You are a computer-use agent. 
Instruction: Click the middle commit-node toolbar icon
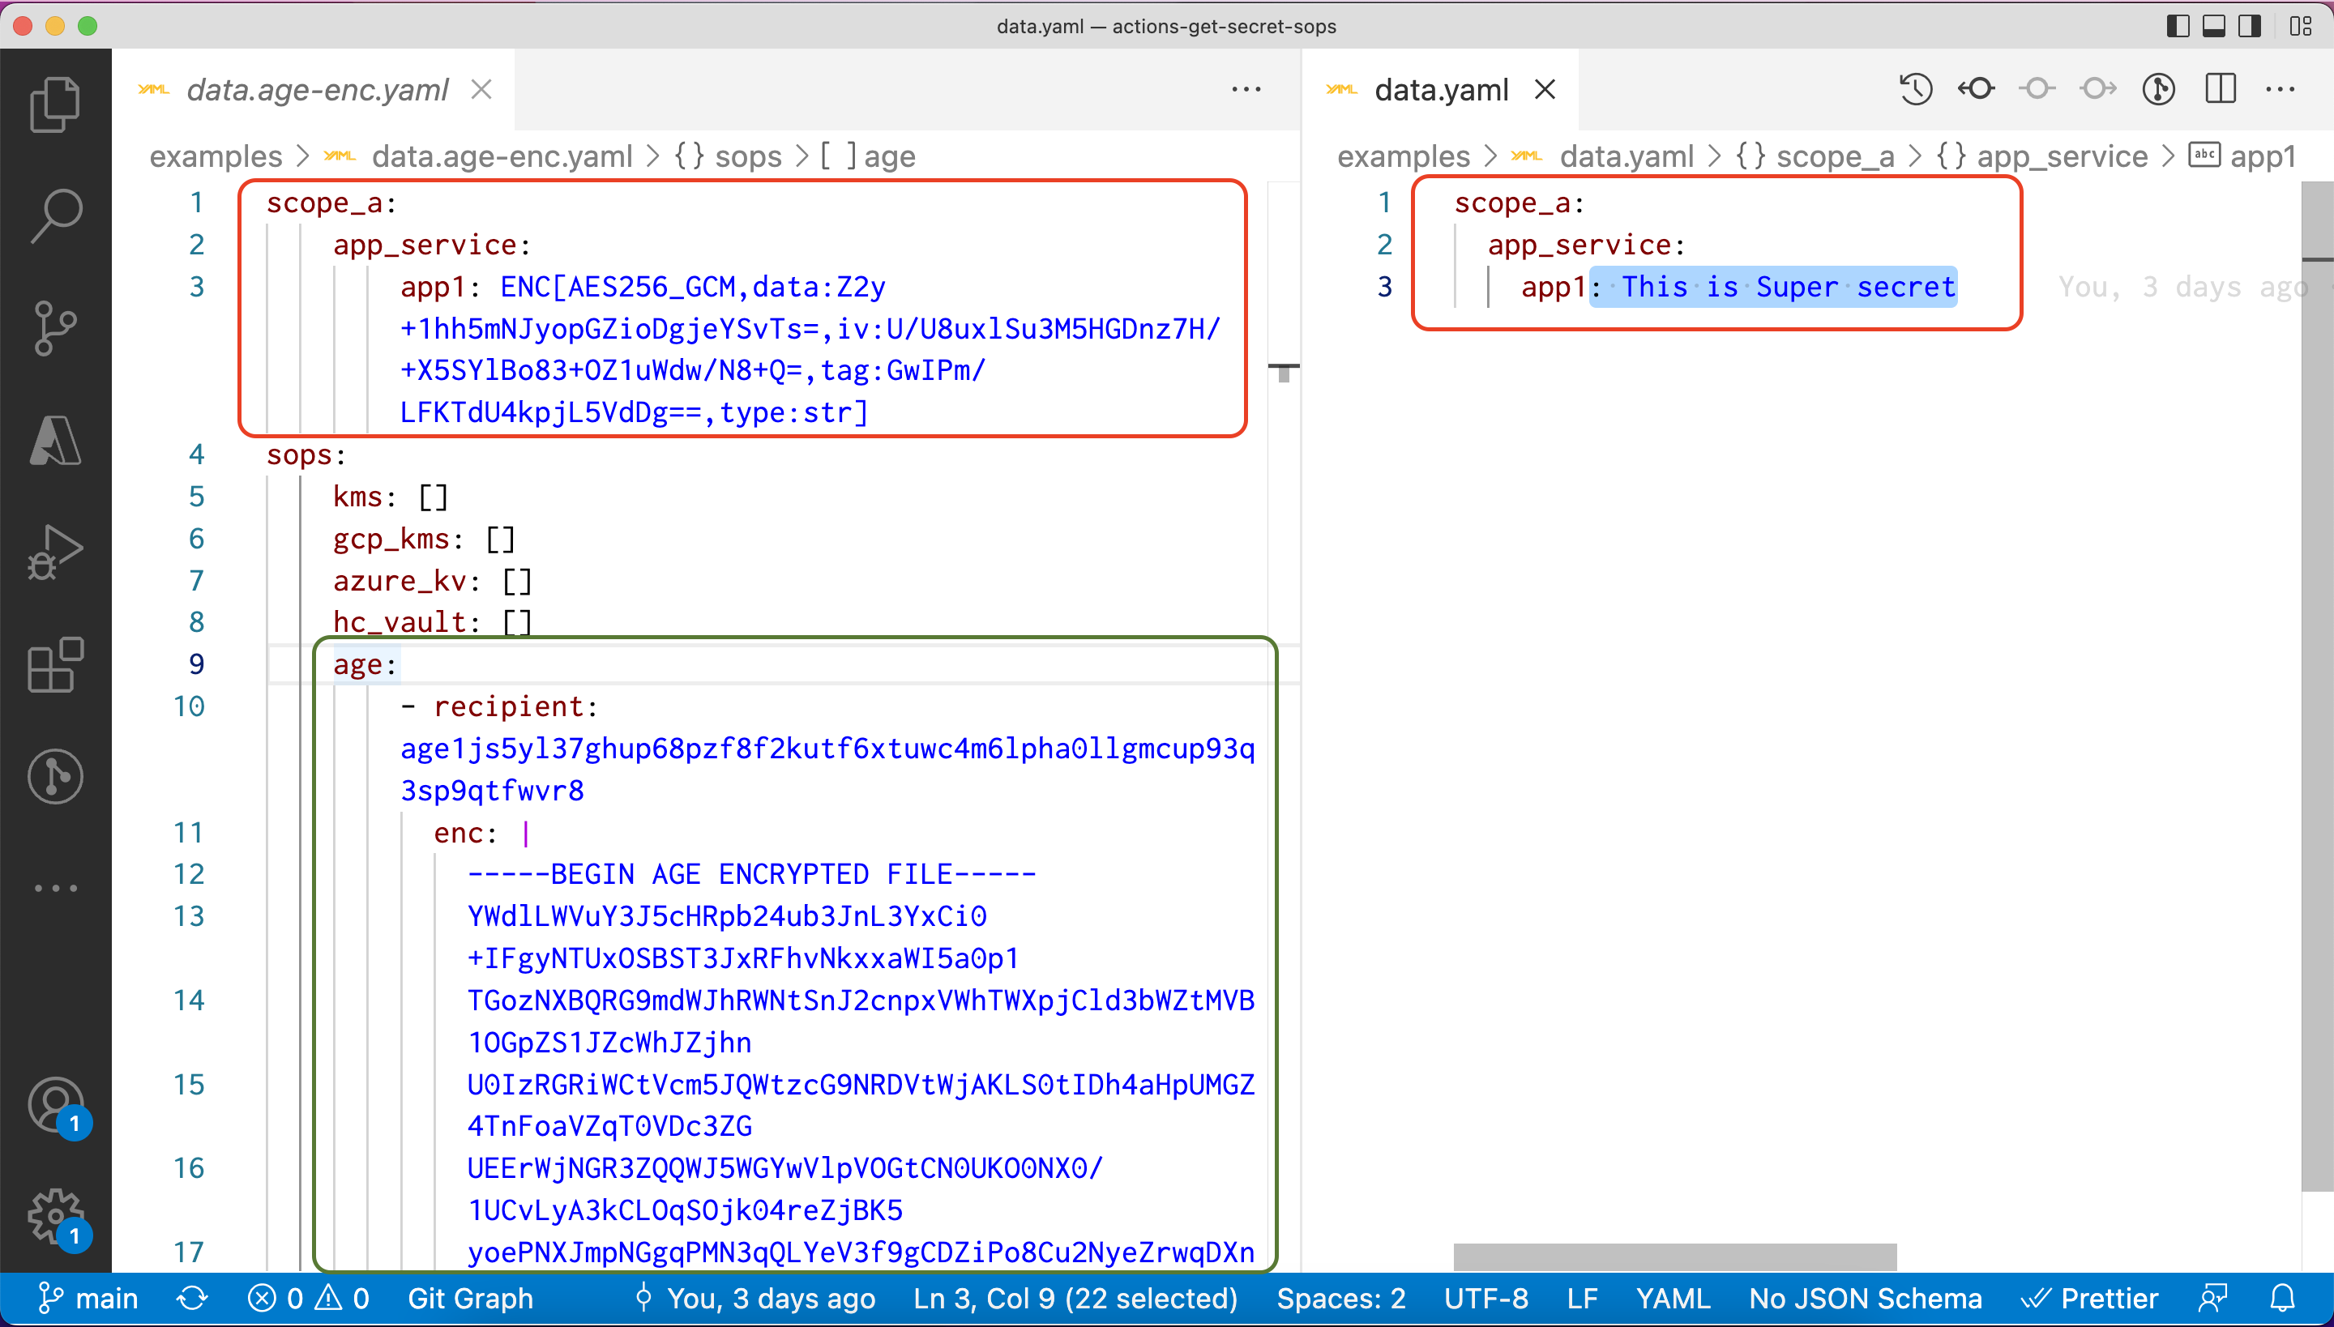[x=2037, y=89]
